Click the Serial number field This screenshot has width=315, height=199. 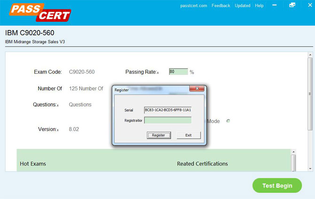(168, 110)
